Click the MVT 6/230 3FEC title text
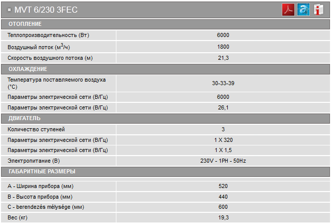The width and height of the screenshot is (331, 224). point(46,10)
